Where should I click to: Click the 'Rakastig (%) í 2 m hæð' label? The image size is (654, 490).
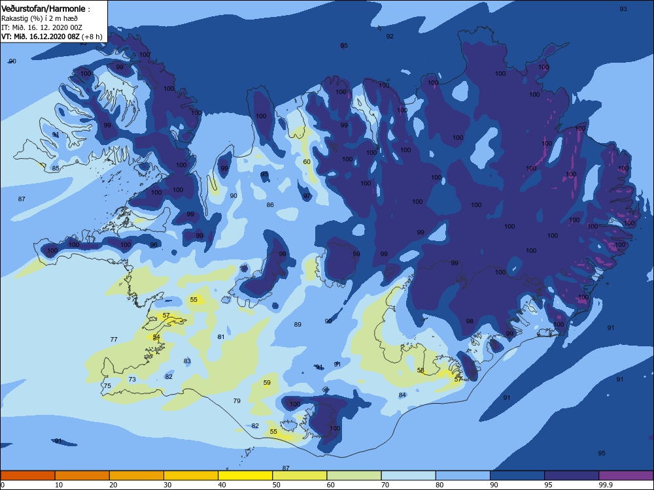click(39, 18)
